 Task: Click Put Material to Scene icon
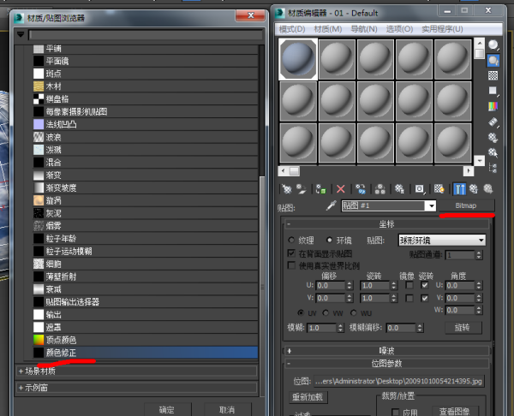click(302, 189)
